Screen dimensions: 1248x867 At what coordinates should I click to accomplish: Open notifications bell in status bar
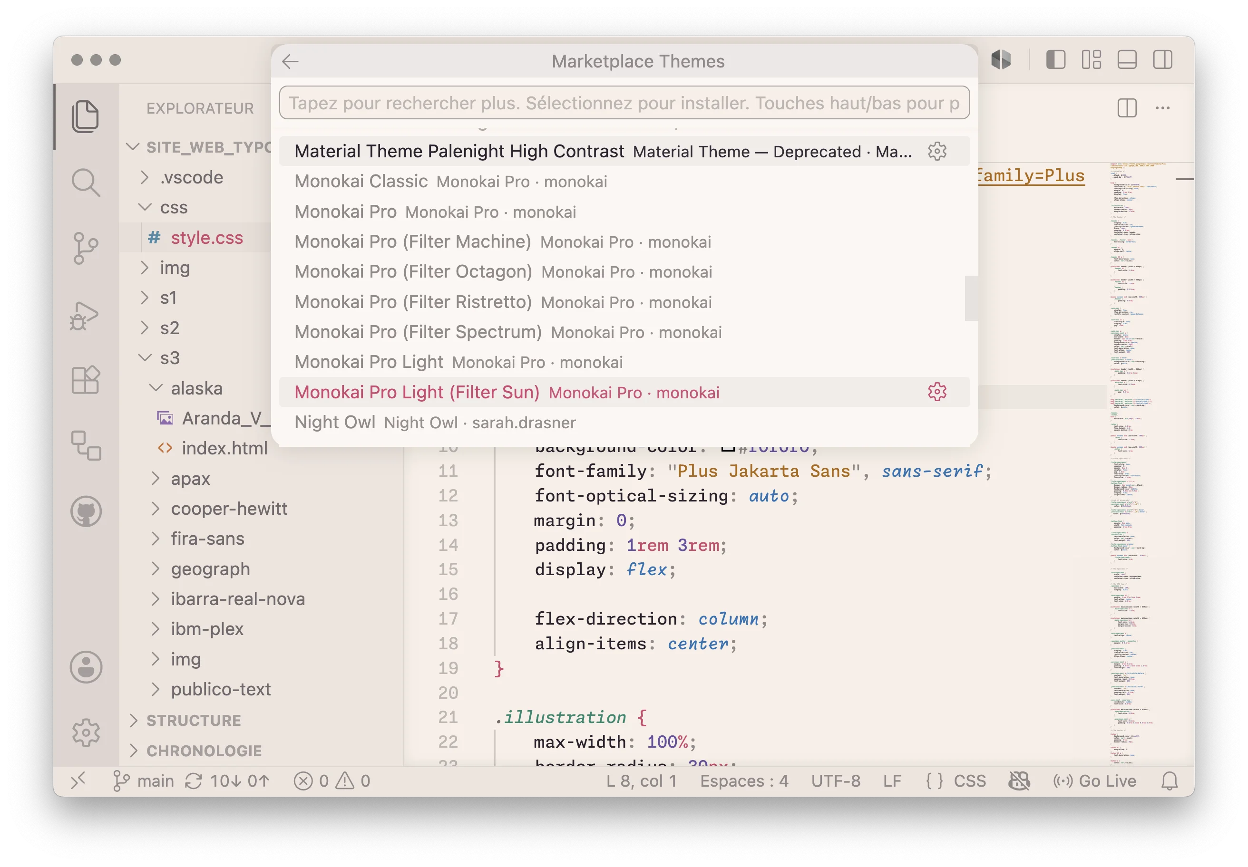1169,780
